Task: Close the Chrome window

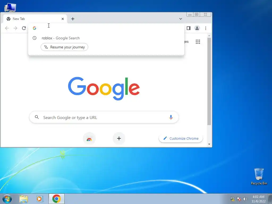Action: (x=205, y=15)
